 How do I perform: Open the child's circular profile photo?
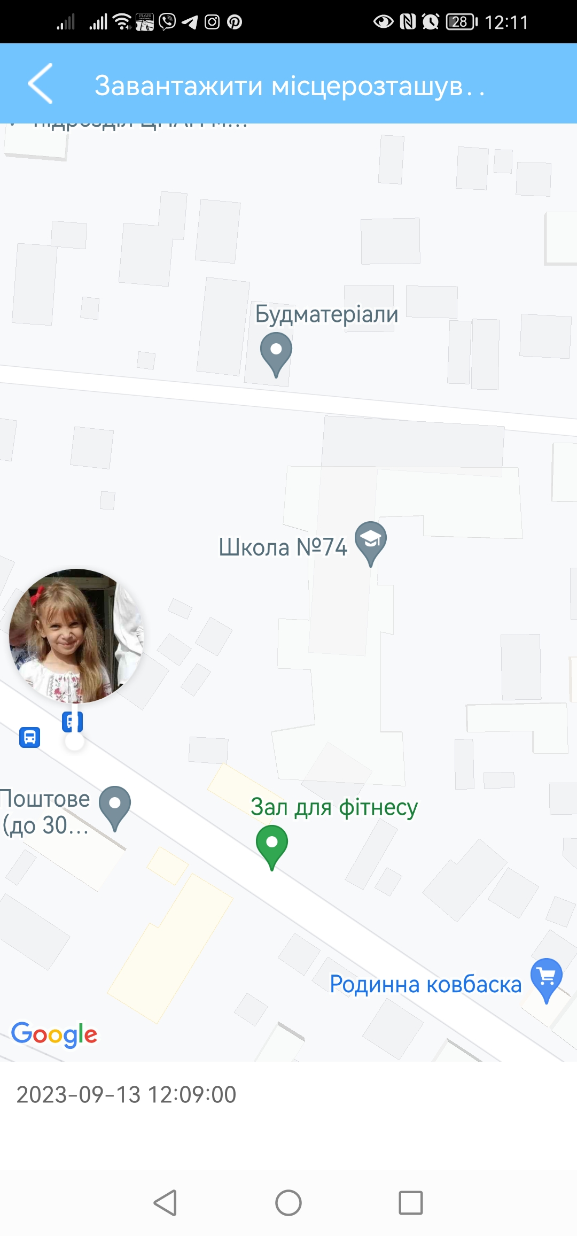coord(76,636)
